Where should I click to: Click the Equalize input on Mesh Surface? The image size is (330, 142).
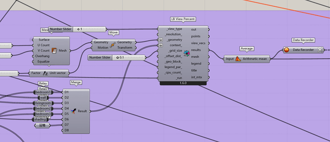tap(43, 62)
